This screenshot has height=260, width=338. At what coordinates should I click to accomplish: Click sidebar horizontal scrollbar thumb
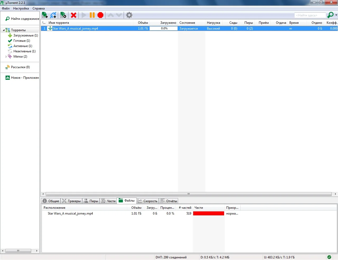pyautogui.click(x=18, y=251)
